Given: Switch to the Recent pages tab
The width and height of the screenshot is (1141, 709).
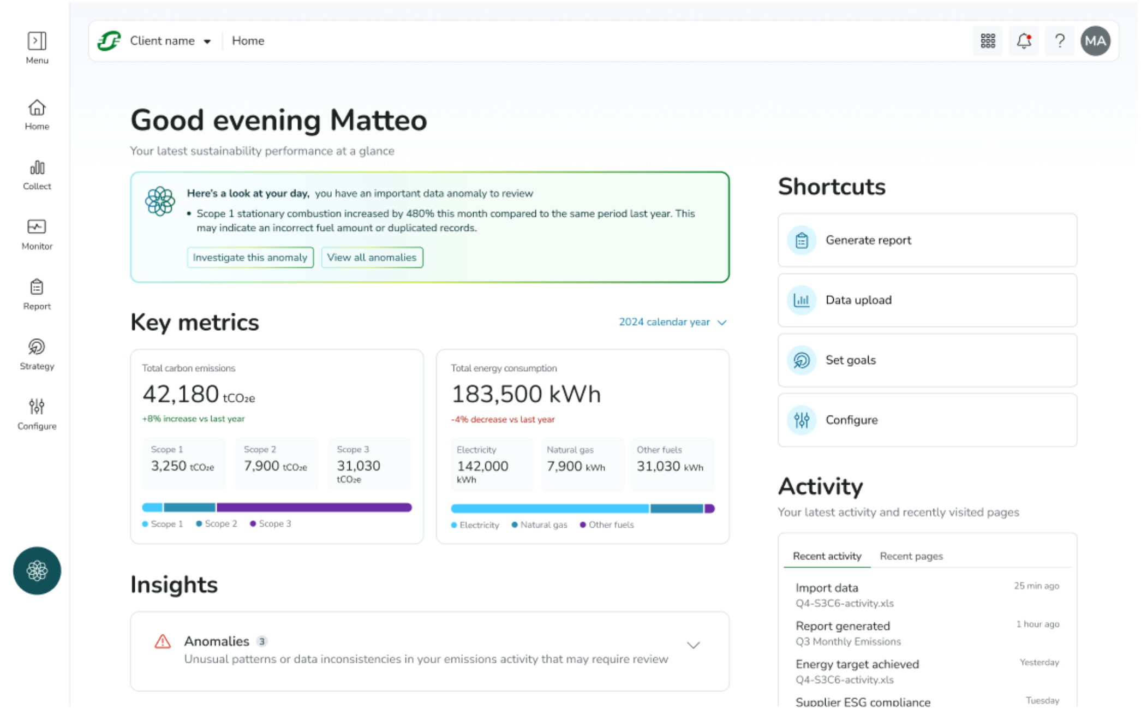Looking at the screenshot, I should pos(911,556).
